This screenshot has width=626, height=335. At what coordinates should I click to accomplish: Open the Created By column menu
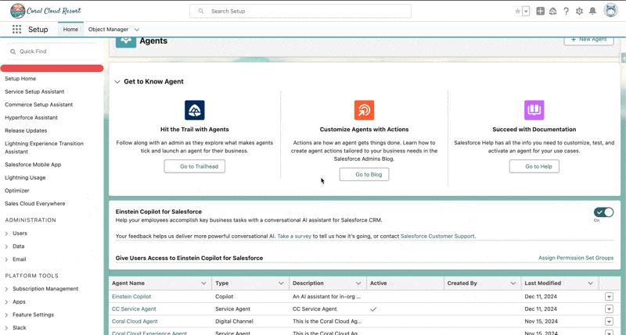point(513,283)
